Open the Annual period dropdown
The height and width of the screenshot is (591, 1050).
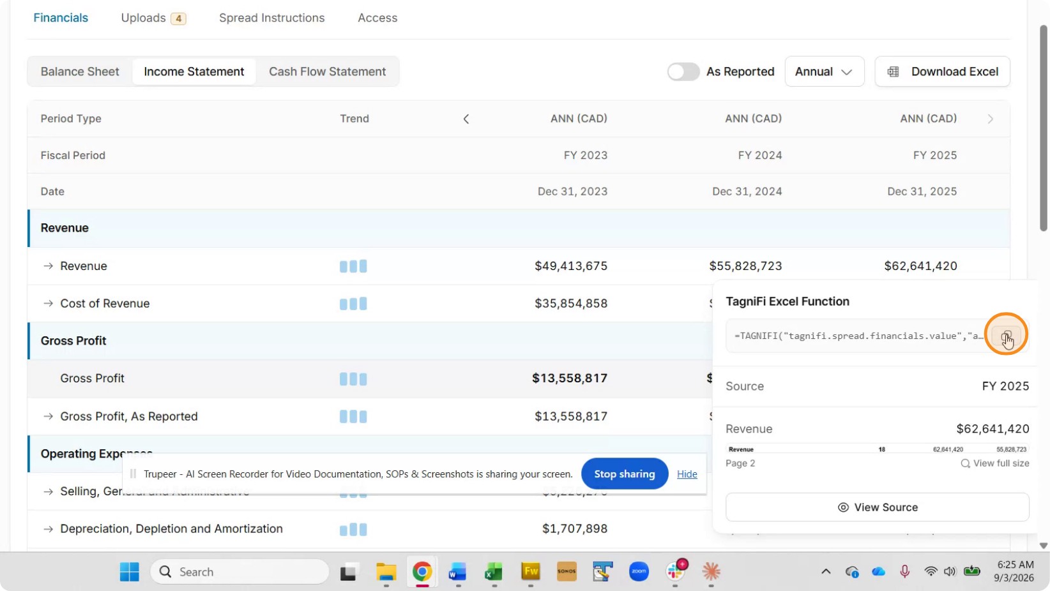824,71
